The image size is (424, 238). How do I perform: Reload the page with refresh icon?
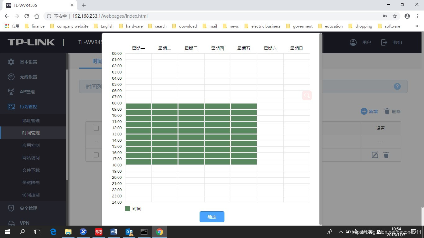[27, 16]
